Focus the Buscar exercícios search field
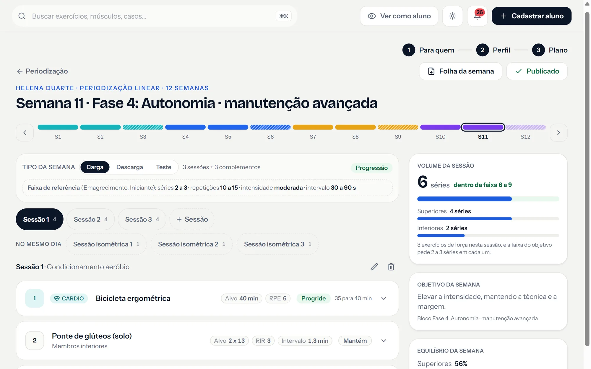Screen dimensions: 591x369 click(x=155, y=16)
